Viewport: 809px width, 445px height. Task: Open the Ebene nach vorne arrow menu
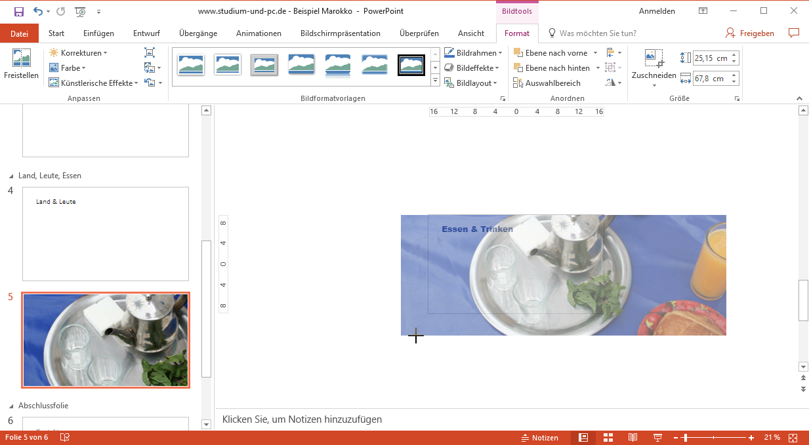(596, 53)
